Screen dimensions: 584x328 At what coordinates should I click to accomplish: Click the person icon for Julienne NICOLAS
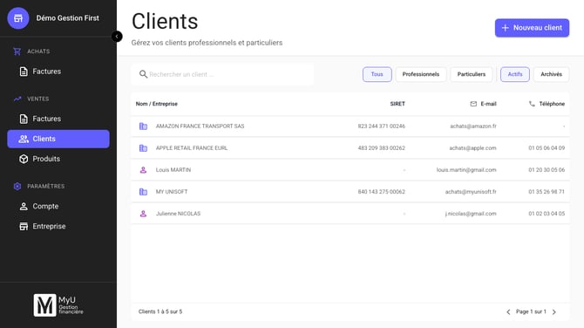click(143, 214)
